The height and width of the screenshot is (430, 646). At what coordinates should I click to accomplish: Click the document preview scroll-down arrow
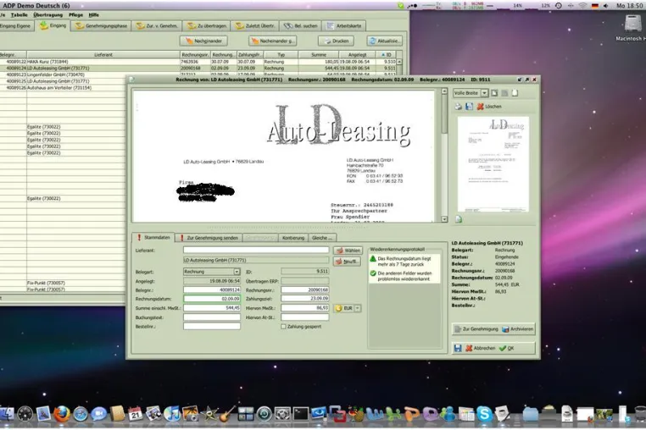point(444,219)
